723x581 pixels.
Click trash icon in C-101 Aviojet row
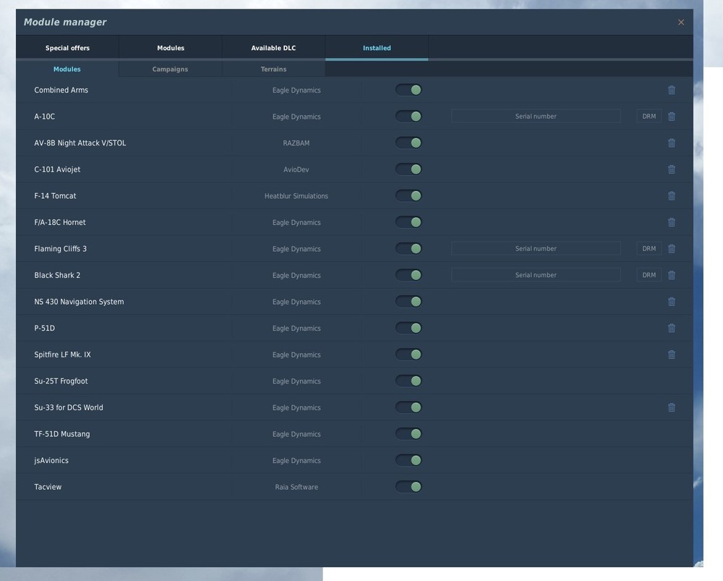[x=672, y=169]
